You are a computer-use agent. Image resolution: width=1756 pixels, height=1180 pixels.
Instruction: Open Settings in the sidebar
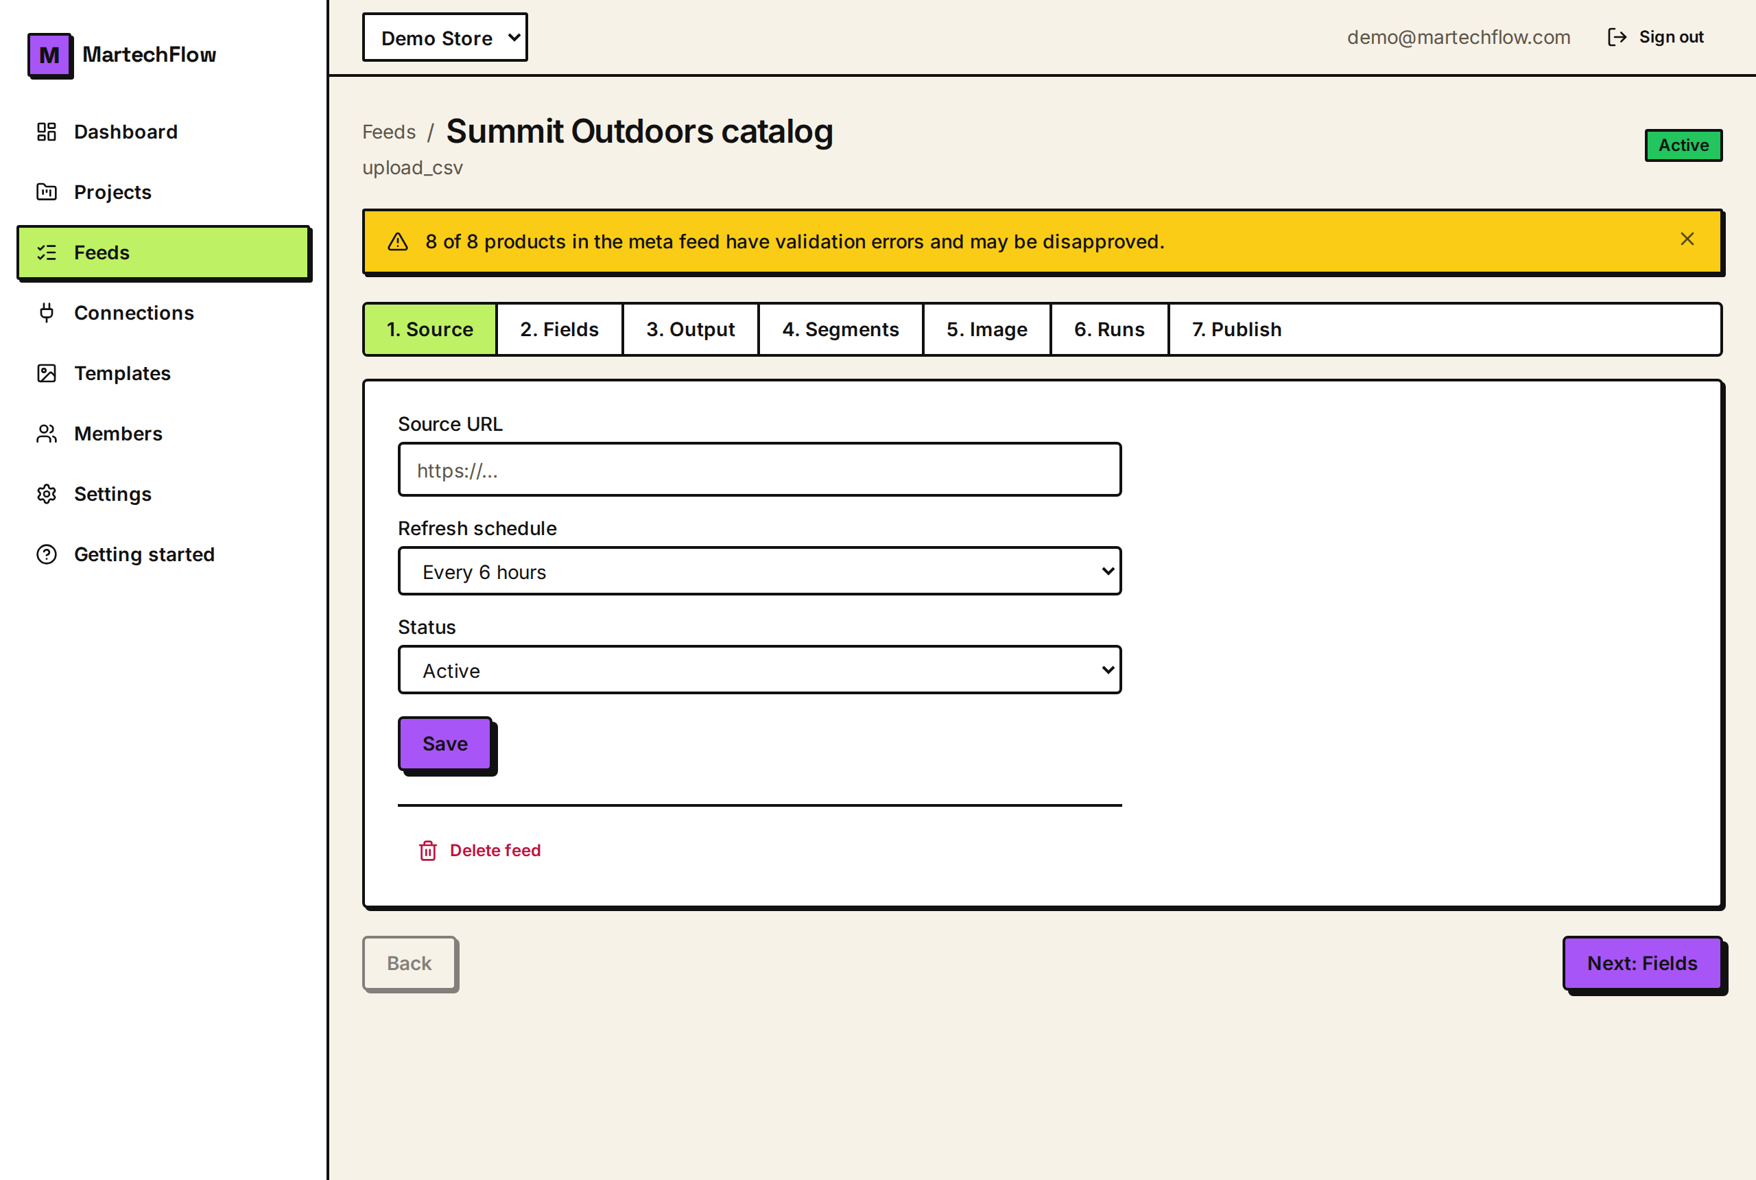pyautogui.click(x=163, y=494)
